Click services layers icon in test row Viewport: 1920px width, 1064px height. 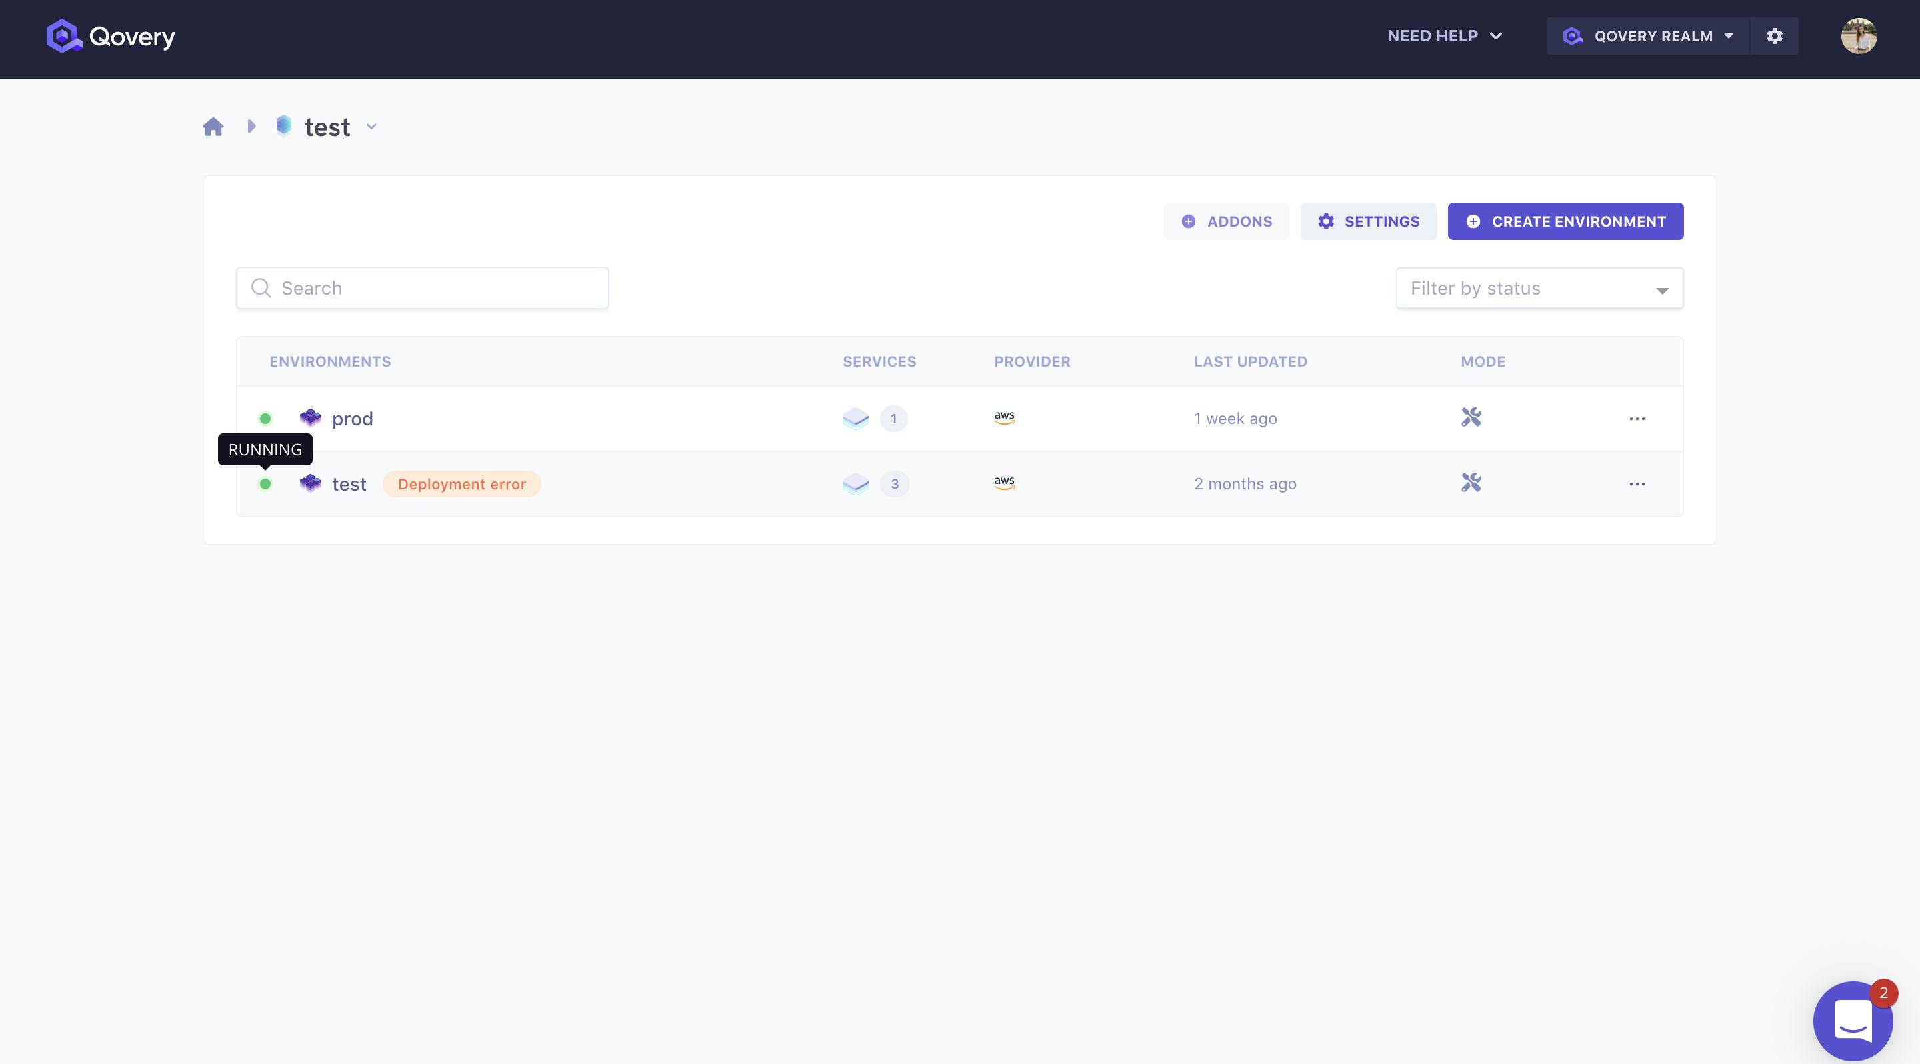[x=855, y=483]
